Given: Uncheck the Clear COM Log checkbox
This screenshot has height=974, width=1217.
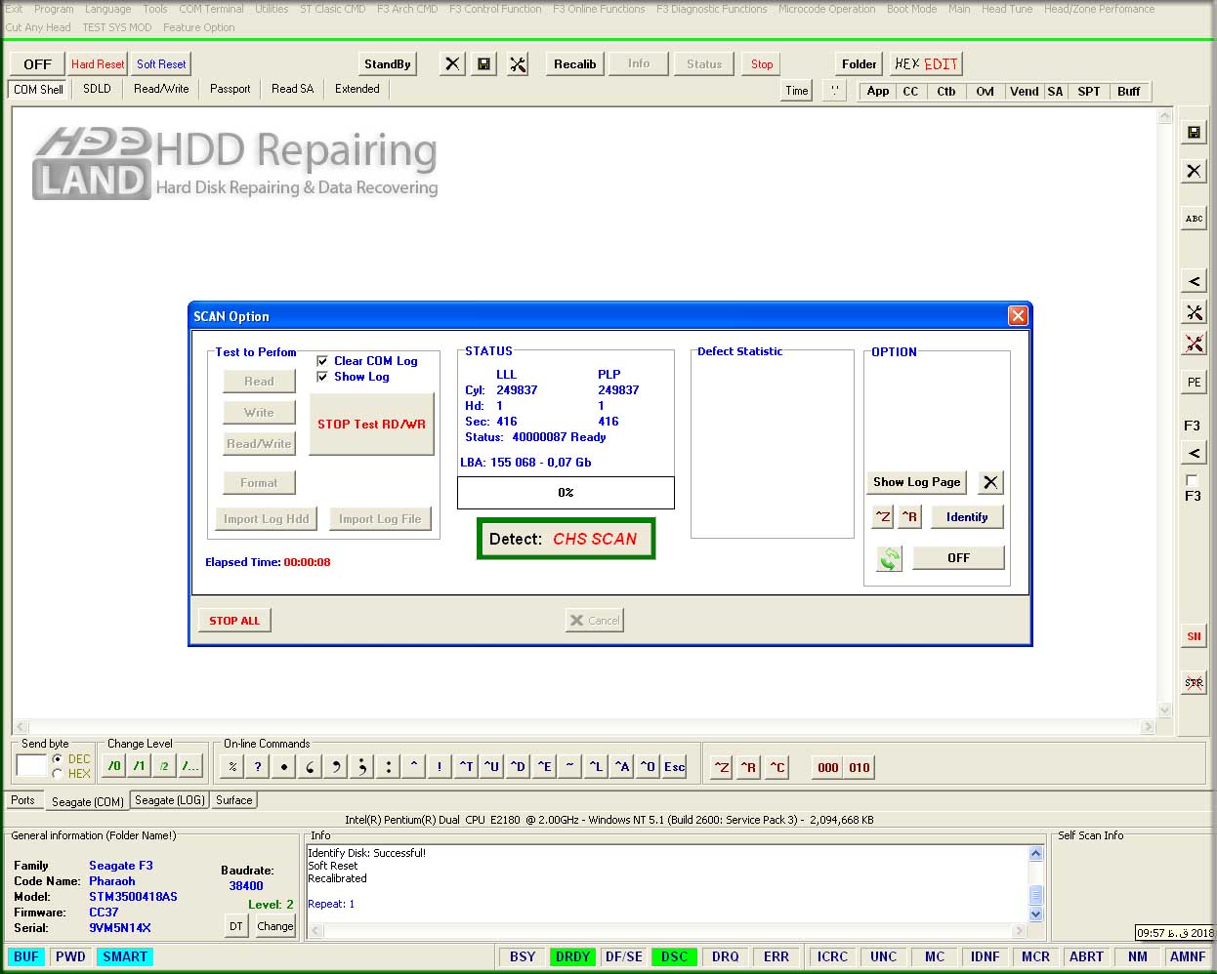Looking at the screenshot, I should pos(322,361).
